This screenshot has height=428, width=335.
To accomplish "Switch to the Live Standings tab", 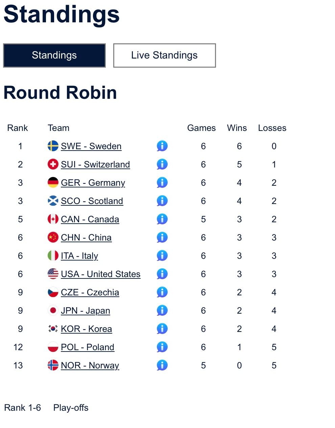I will pyautogui.click(x=164, y=55).
